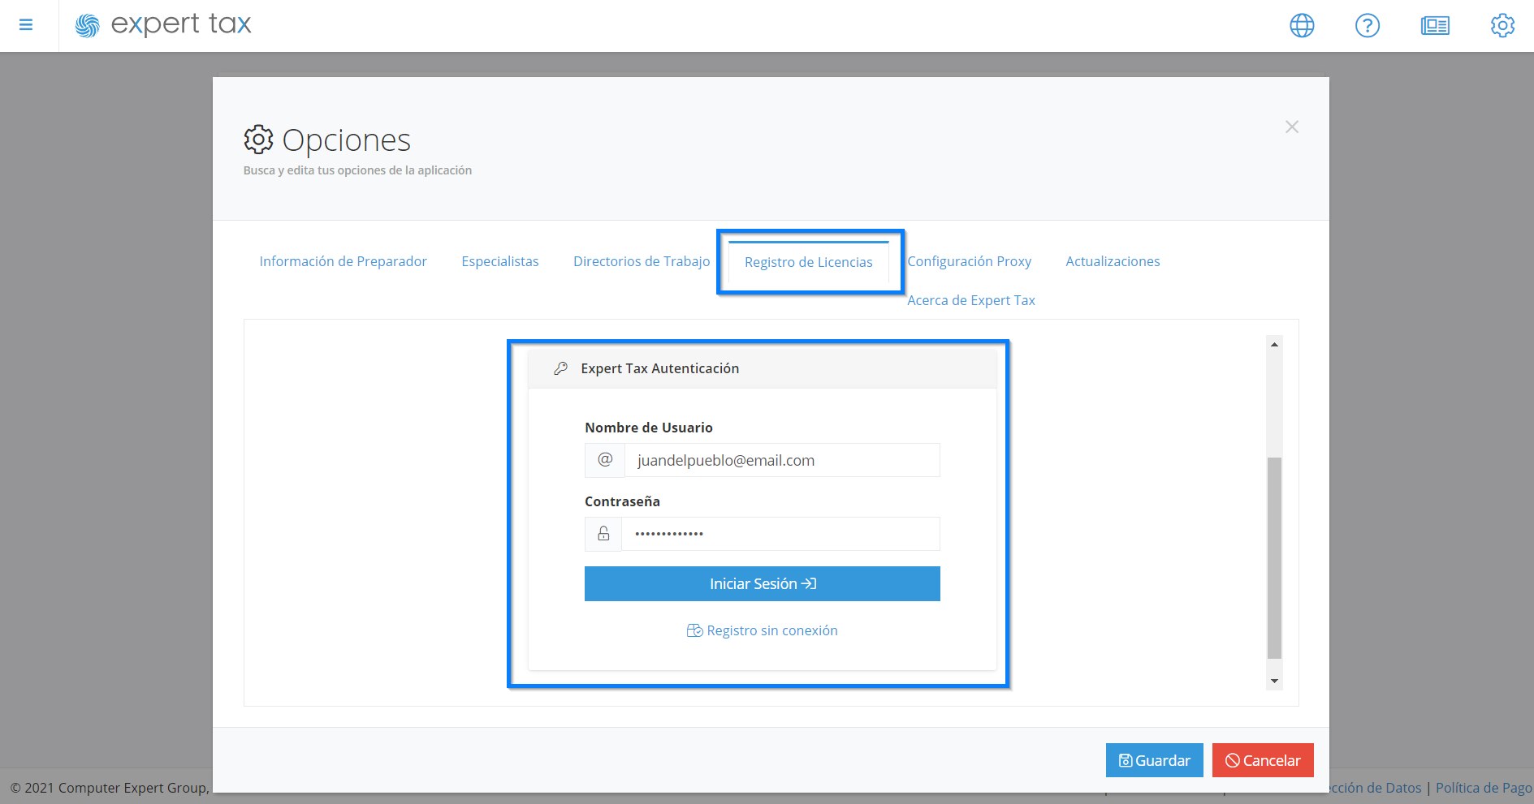Open the language globe icon
1534x804 pixels.
tap(1302, 26)
